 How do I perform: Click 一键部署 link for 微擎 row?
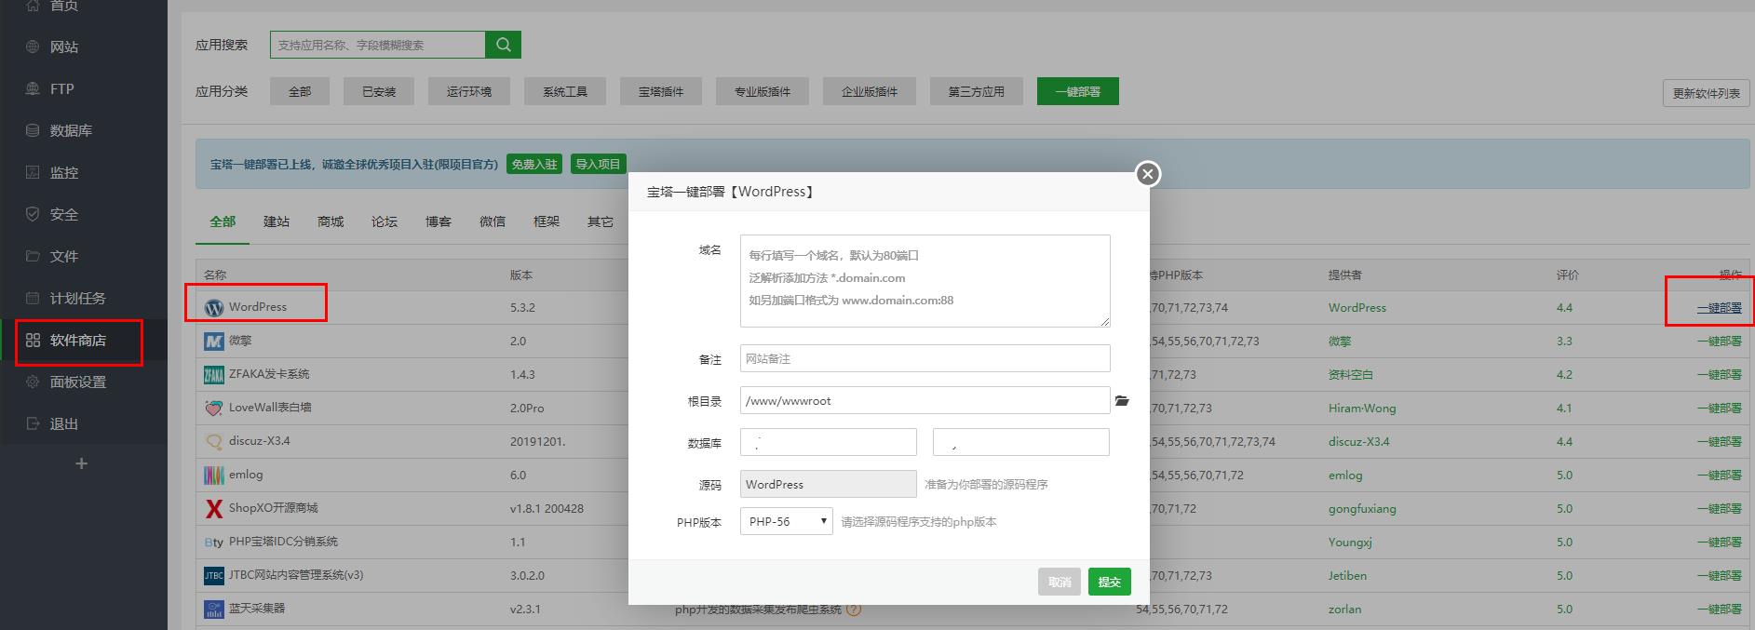click(x=1719, y=342)
